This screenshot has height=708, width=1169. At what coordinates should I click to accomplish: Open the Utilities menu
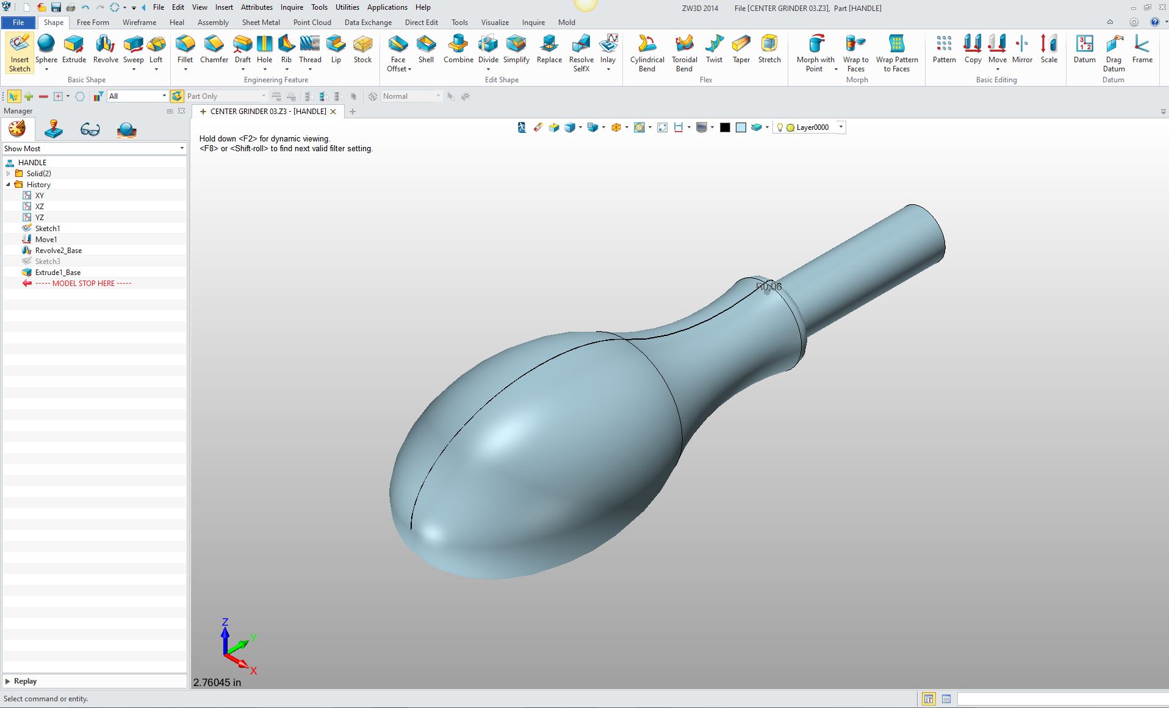347,7
